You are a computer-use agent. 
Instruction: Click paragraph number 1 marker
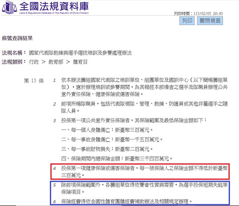55,80
